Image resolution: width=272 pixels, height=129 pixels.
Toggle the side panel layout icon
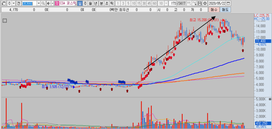click(x=4, y=3)
